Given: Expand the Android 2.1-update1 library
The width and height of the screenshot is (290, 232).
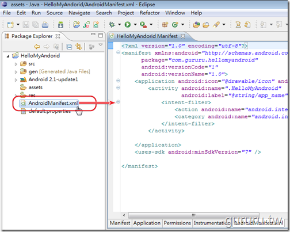Looking at the screenshot, I should (16, 80).
